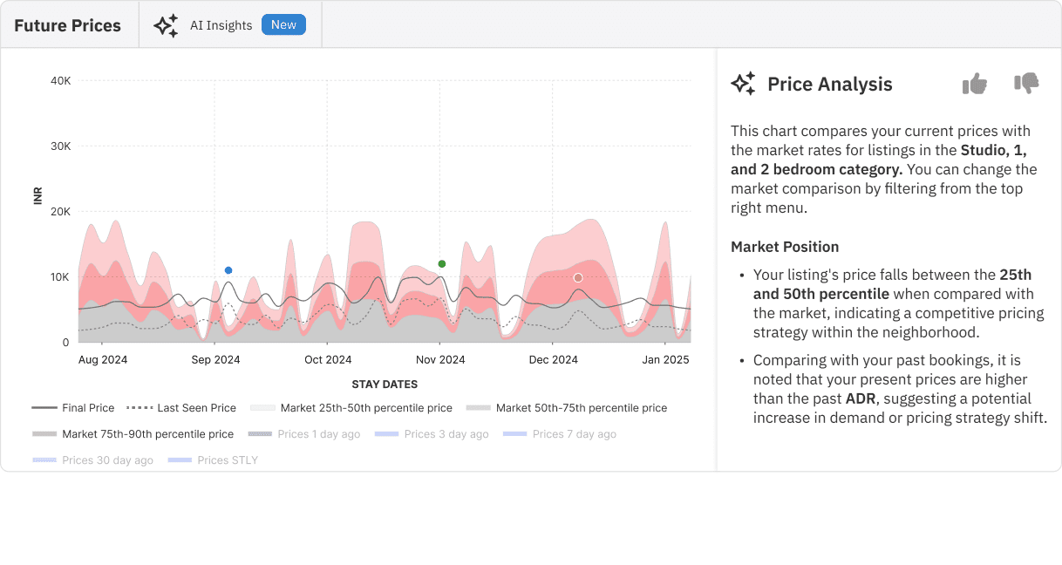1062x565 pixels.
Task: Enable the Prices 30 day ago series
Action: [x=93, y=460]
